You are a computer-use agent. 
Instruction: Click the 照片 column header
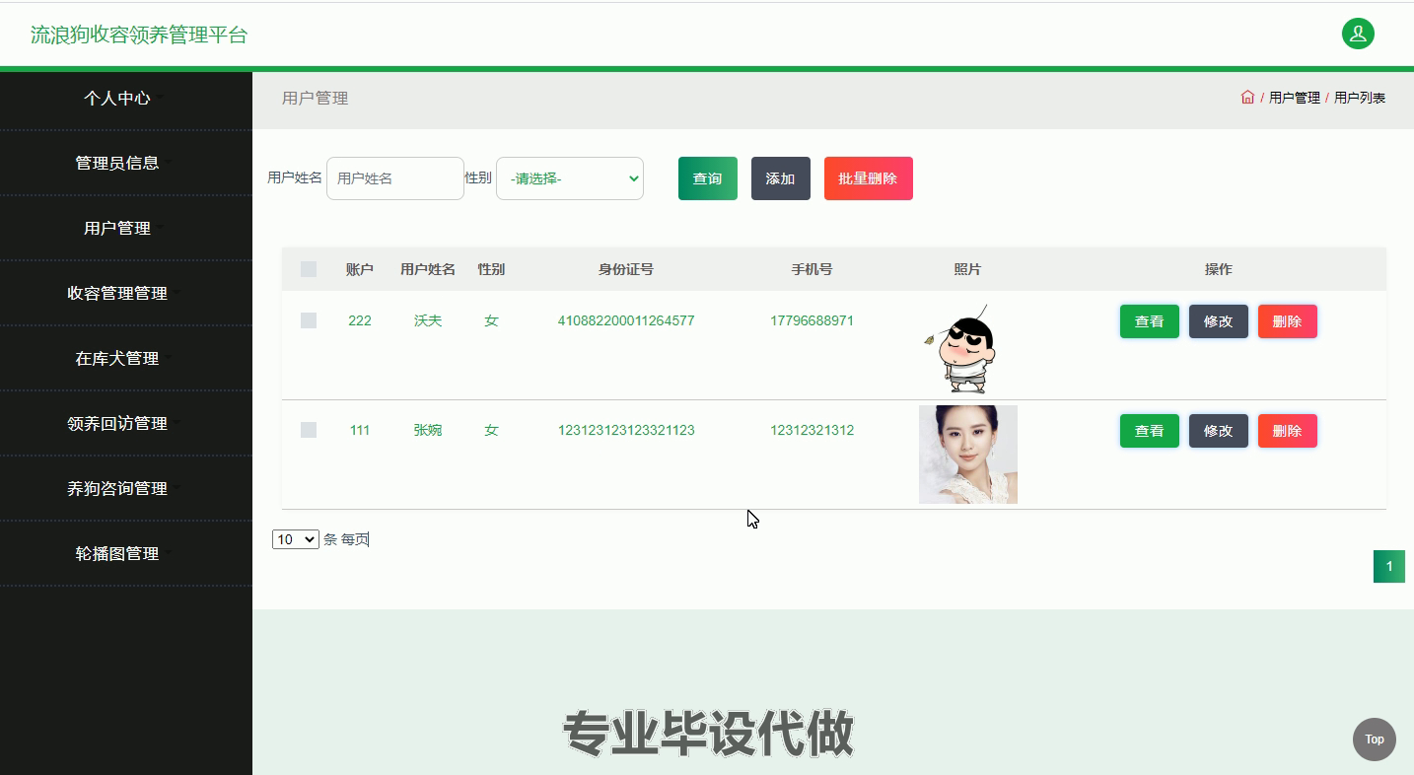[x=968, y=269]
